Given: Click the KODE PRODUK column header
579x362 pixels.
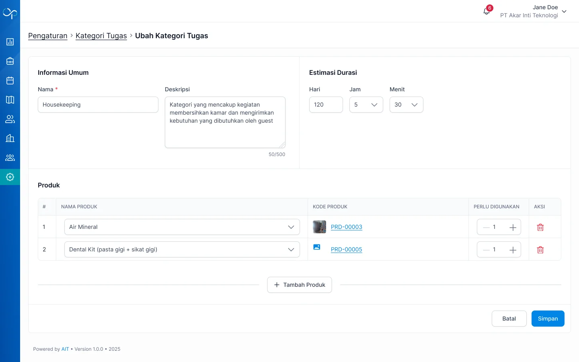Looking at the screenshot, I should pyautogui.click(x=330, y=207).
